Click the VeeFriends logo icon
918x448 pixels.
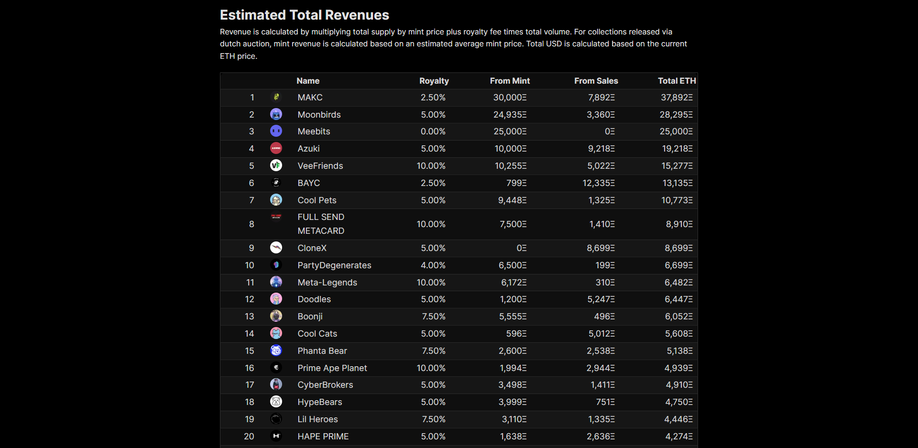pyautogui.click(x=276, y=165)
